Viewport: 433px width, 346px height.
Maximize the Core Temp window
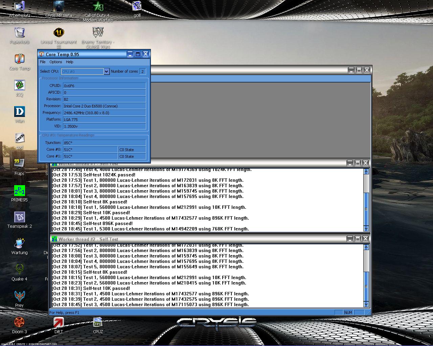click(x=138, y=54)
